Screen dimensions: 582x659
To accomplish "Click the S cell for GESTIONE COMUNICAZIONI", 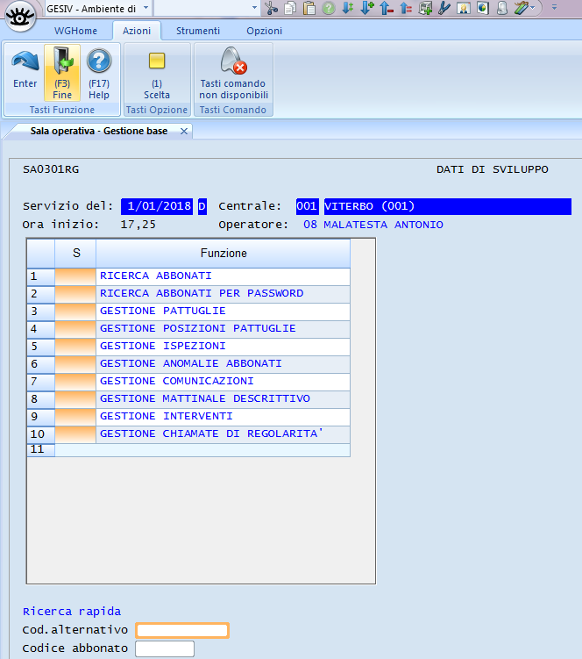I will coord(75,382).
